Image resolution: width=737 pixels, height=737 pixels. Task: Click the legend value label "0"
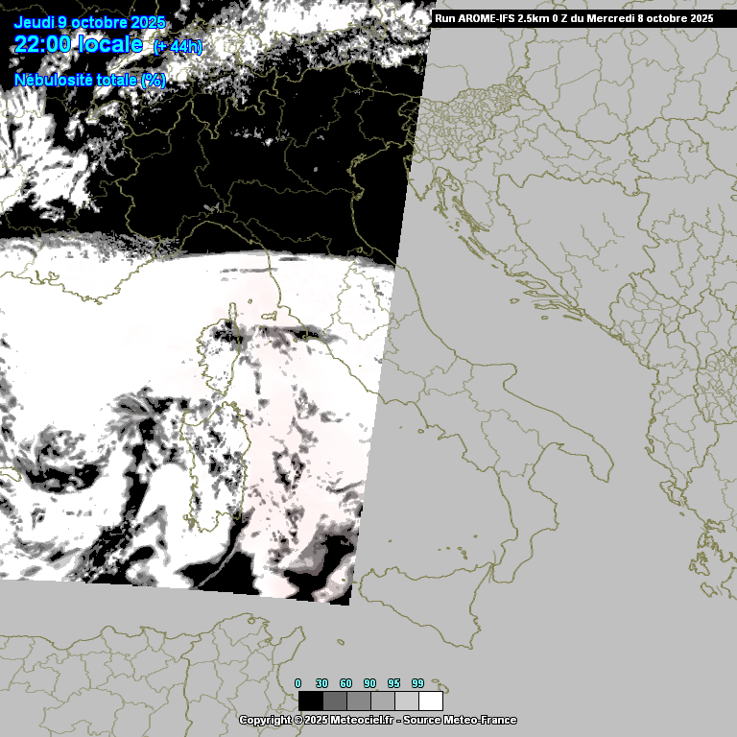tap(297, 683)
